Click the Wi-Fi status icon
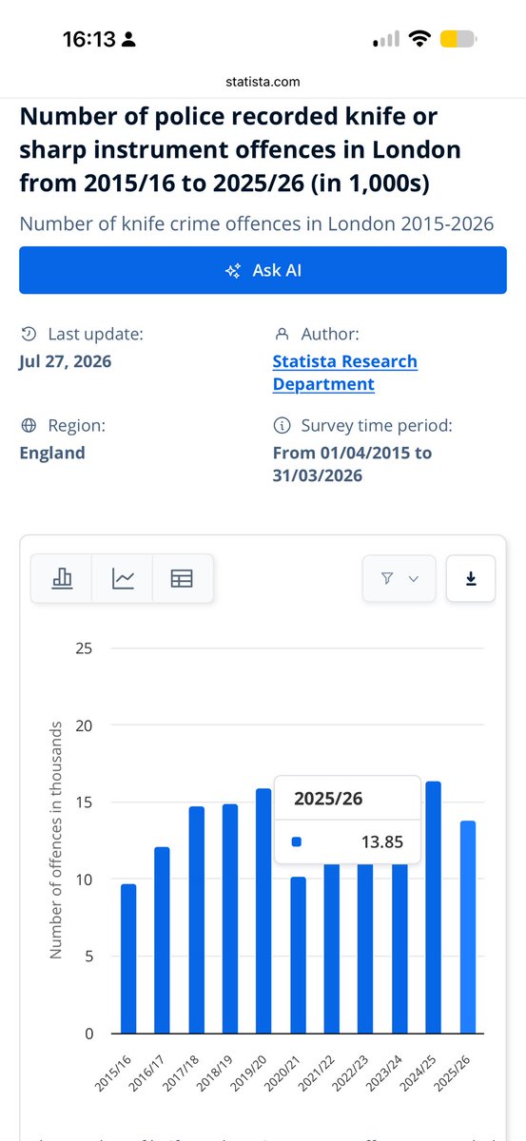 click(x=418, y=39)
